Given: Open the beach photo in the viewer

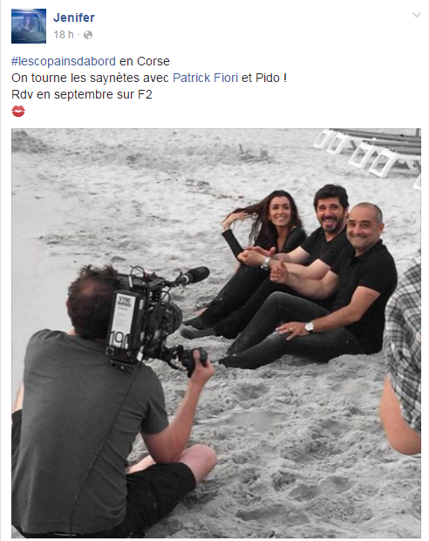Looking at the screenshot, I should [216, 333].
